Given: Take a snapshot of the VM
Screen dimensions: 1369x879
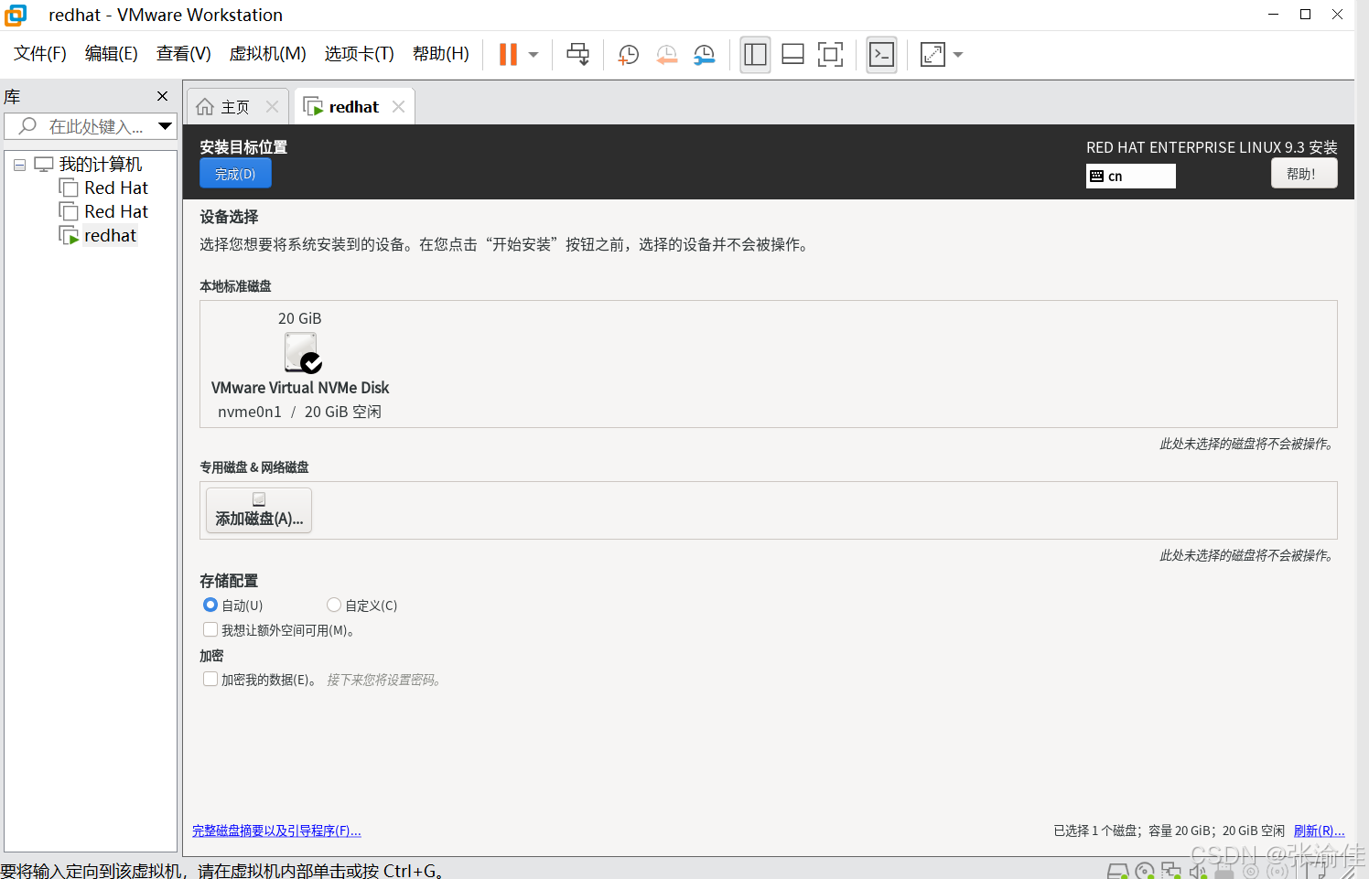Looking at the screenshot, I should (629, 55).
